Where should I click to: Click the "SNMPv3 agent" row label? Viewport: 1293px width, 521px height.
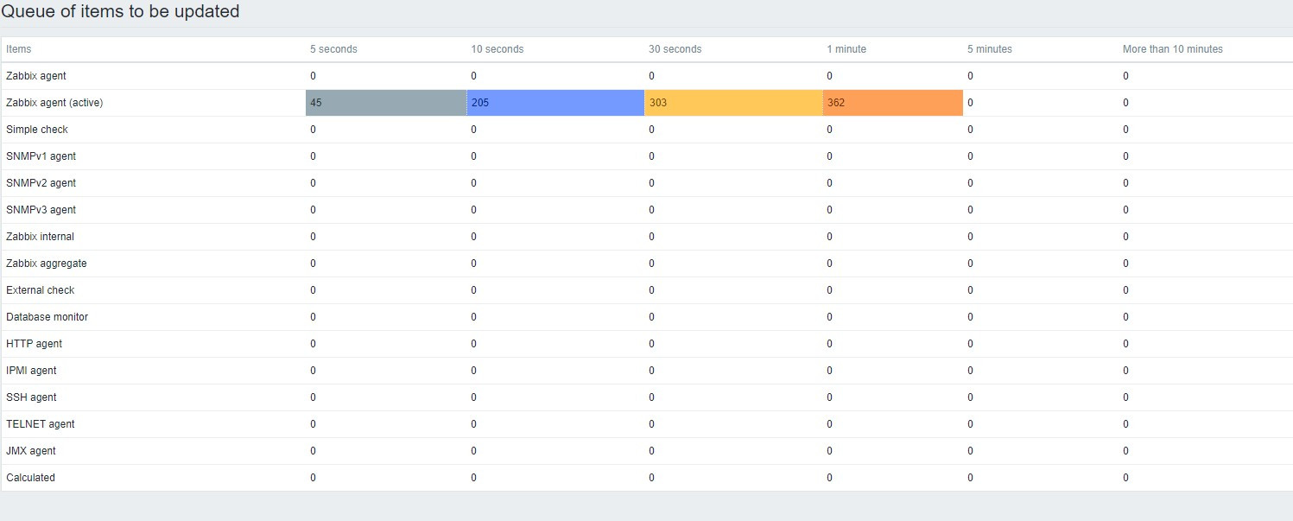41,210
